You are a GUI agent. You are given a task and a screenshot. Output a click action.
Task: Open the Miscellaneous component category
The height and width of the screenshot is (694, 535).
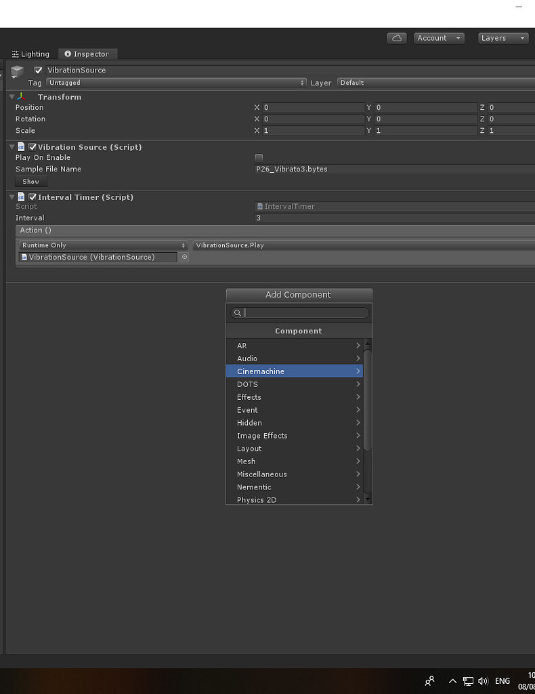pos(295,474)
